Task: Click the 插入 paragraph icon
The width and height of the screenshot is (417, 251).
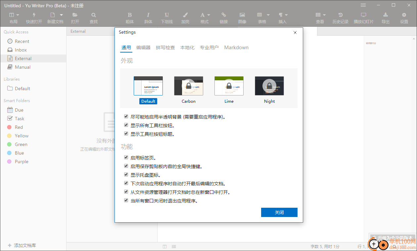Action: pos(281,15)
